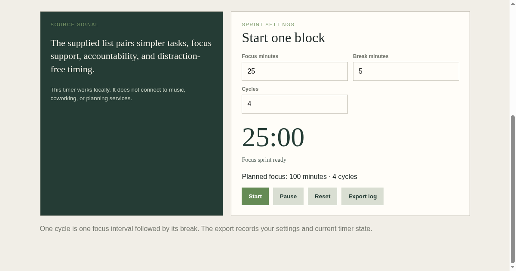This screenshot has height=271, width=516.
Task: Click the 'Focus minutes' field label
Action: [x=260, y=56]
